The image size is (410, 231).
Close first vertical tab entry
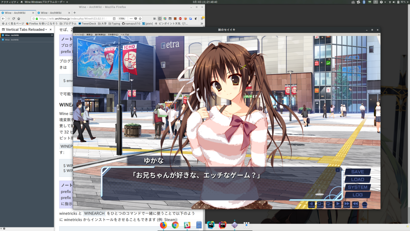click(52, 35)
